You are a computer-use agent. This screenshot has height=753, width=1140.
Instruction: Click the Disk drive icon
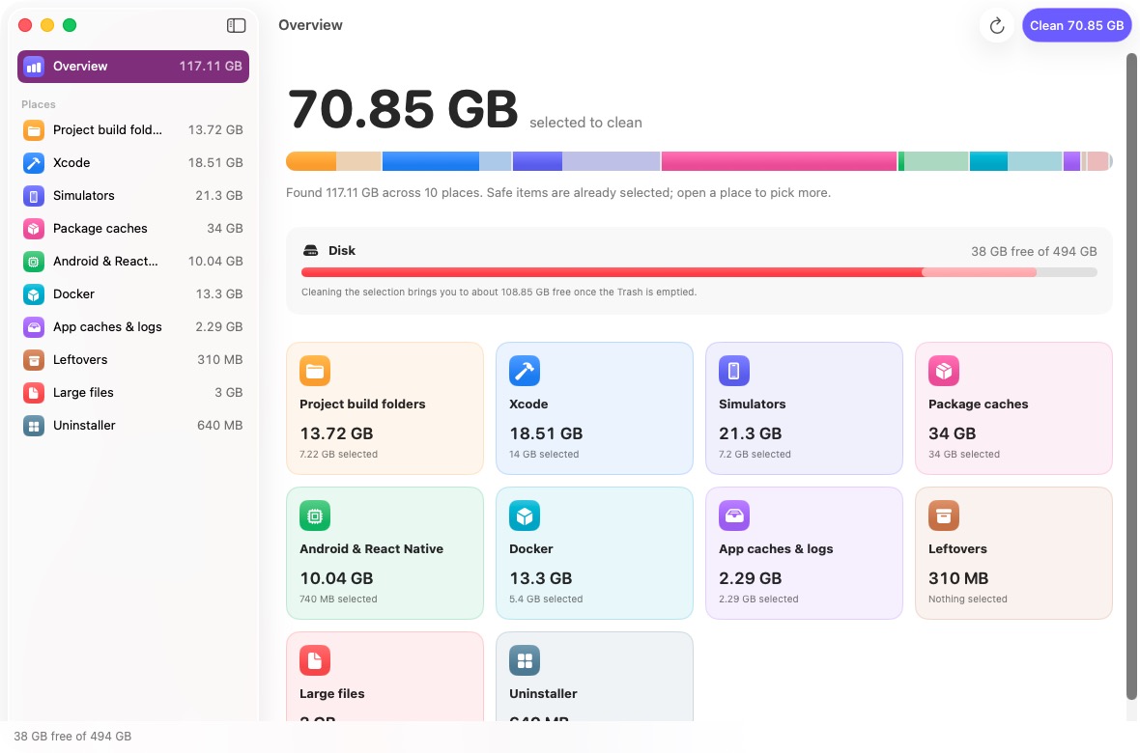pyautogui.click(x=310, y=251)
